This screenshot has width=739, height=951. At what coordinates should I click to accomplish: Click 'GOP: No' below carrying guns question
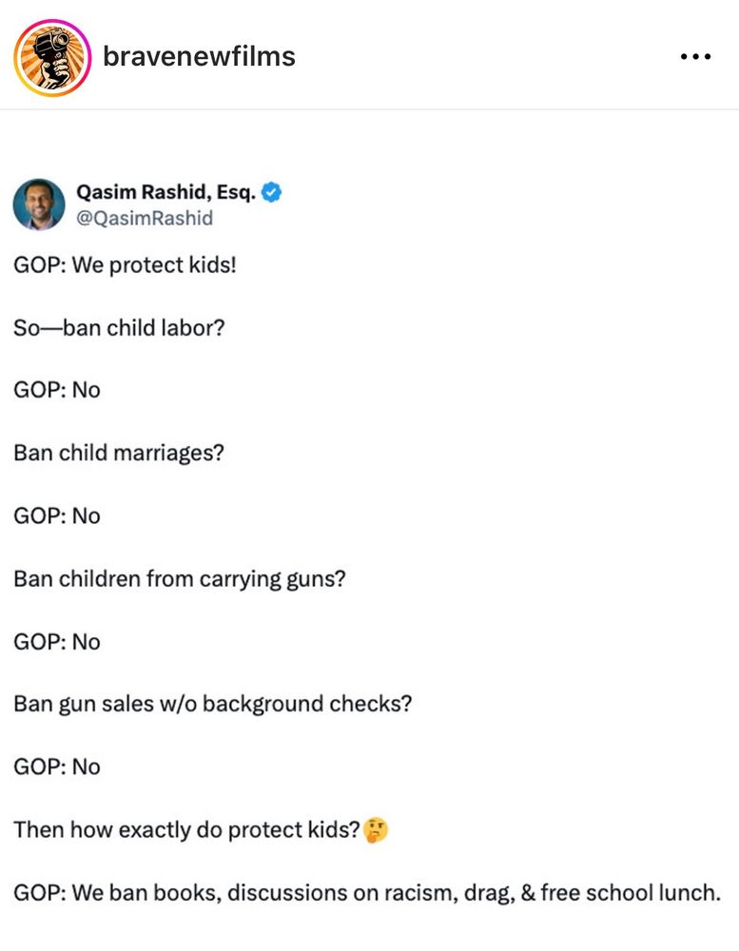point(57,642)
